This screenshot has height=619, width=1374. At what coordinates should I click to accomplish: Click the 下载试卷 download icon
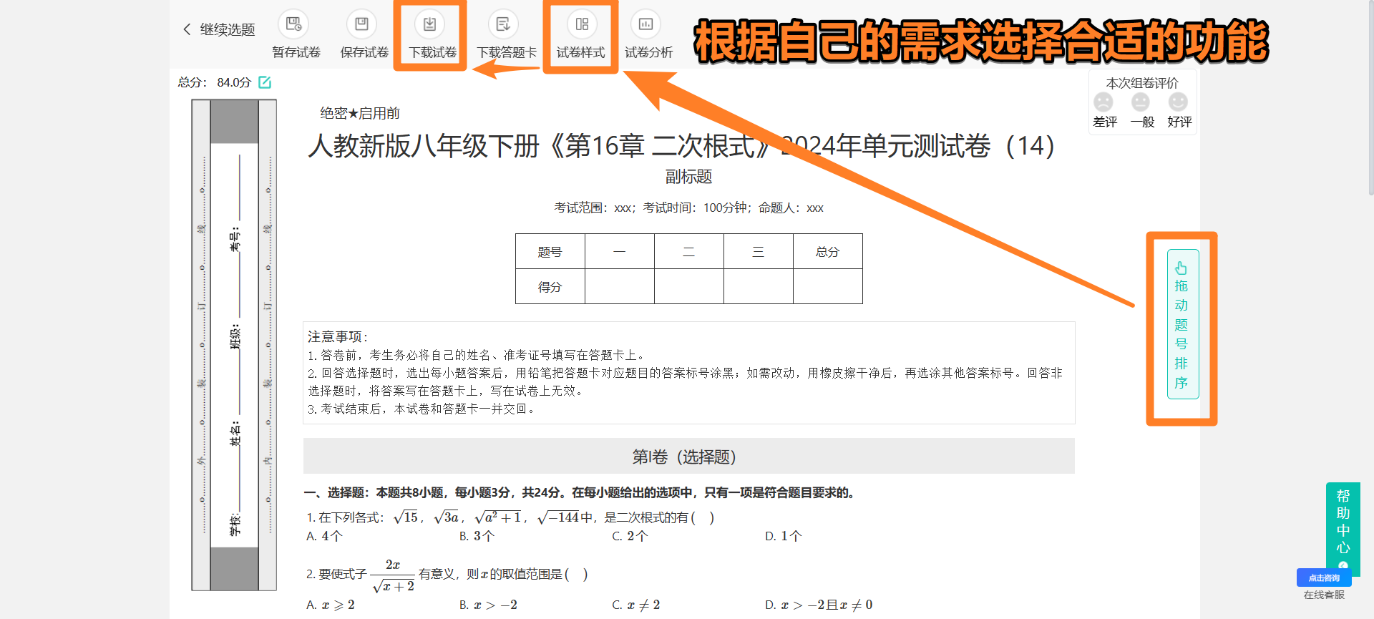click(x=429, y=24)
